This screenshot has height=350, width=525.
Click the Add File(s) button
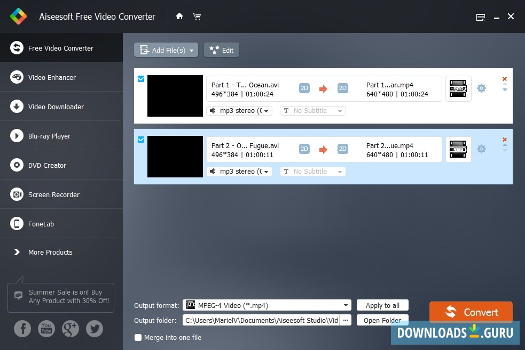166,50
